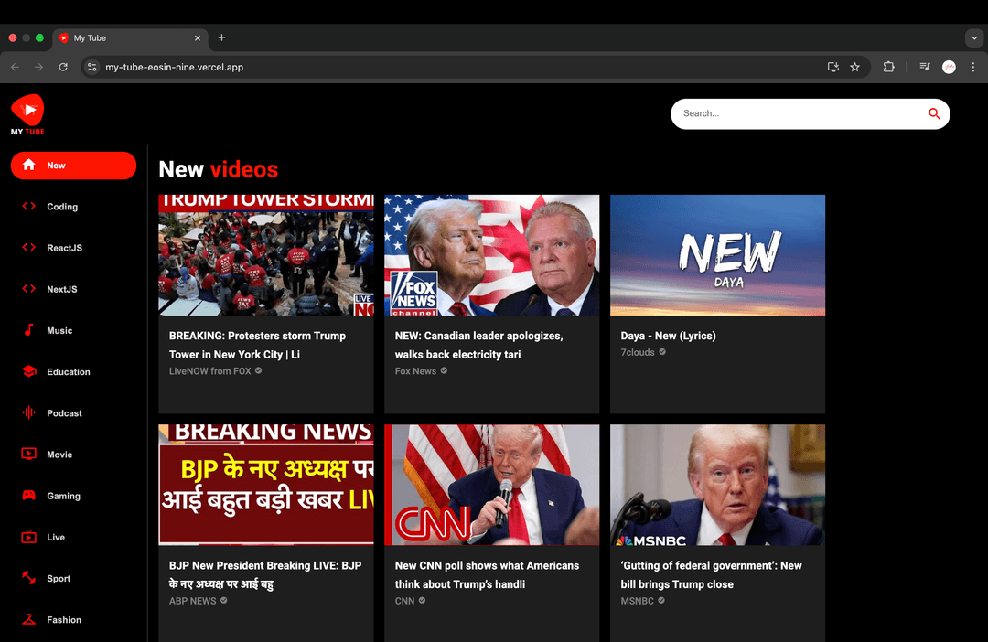The height and width of the screenshot is (642, 988).
Task: Click the Live TV icon
Action: 29,537
